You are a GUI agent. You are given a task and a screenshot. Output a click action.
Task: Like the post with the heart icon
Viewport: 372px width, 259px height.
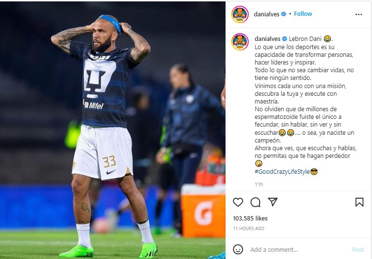click(238, 202)
